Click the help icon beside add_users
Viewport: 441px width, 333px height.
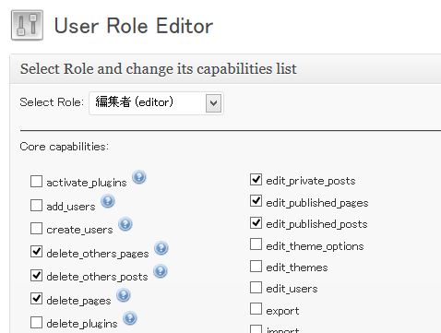click(108, 201)
